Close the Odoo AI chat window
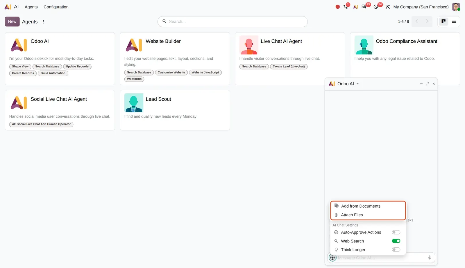The width and height of the screenshot is (465, 268). pyautogui.click(x=434, y=84)
